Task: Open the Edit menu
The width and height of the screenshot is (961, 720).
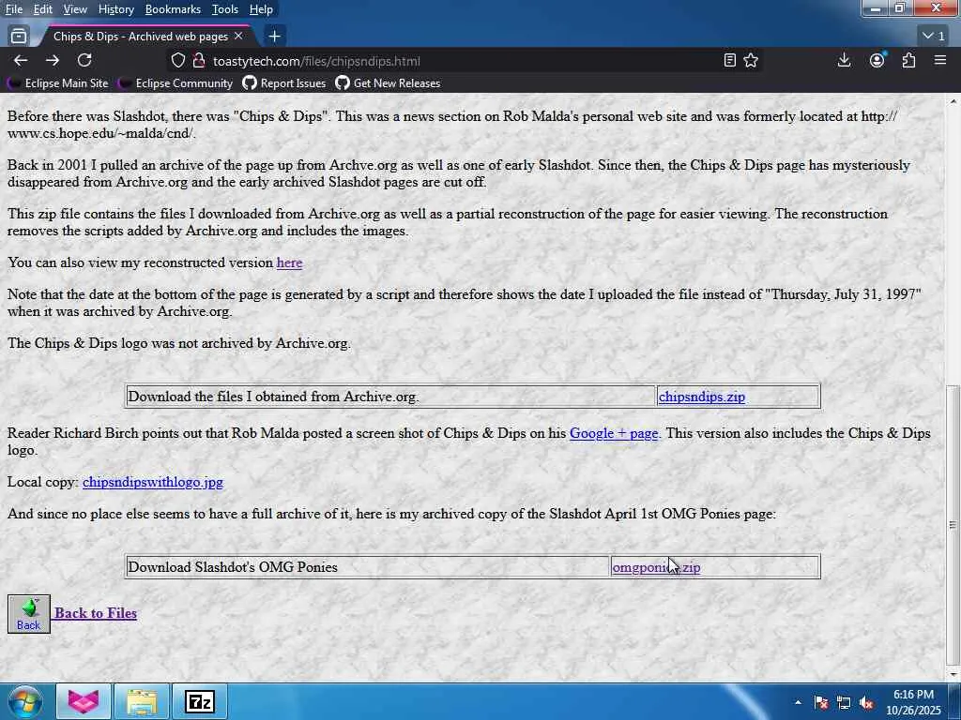Action: tap(42, 9)
